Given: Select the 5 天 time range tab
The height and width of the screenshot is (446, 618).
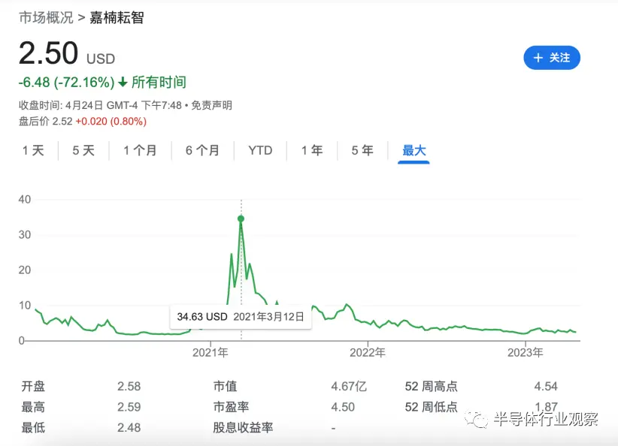Looking at the screenshot, I should (83, 151).
